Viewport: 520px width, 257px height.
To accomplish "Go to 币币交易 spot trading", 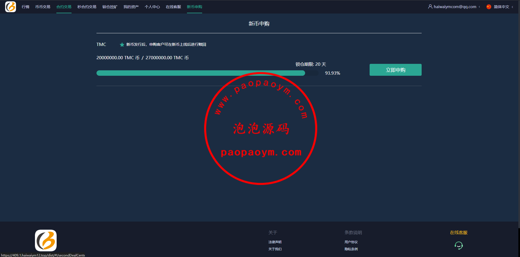I will click(x=43, y=7).
